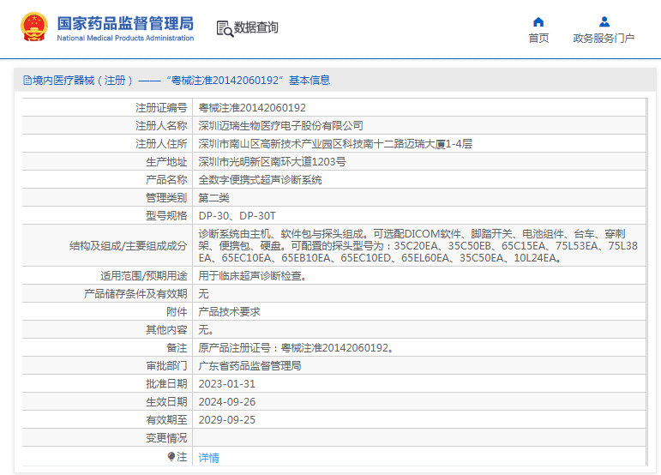Click model spec value DP-30、DP-30T
Screen dimensions: 661x475
[237, 216]
